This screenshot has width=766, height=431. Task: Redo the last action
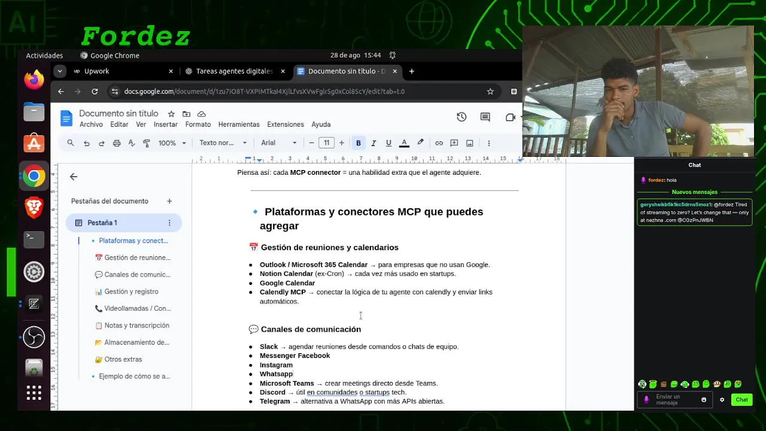[102, 143]
